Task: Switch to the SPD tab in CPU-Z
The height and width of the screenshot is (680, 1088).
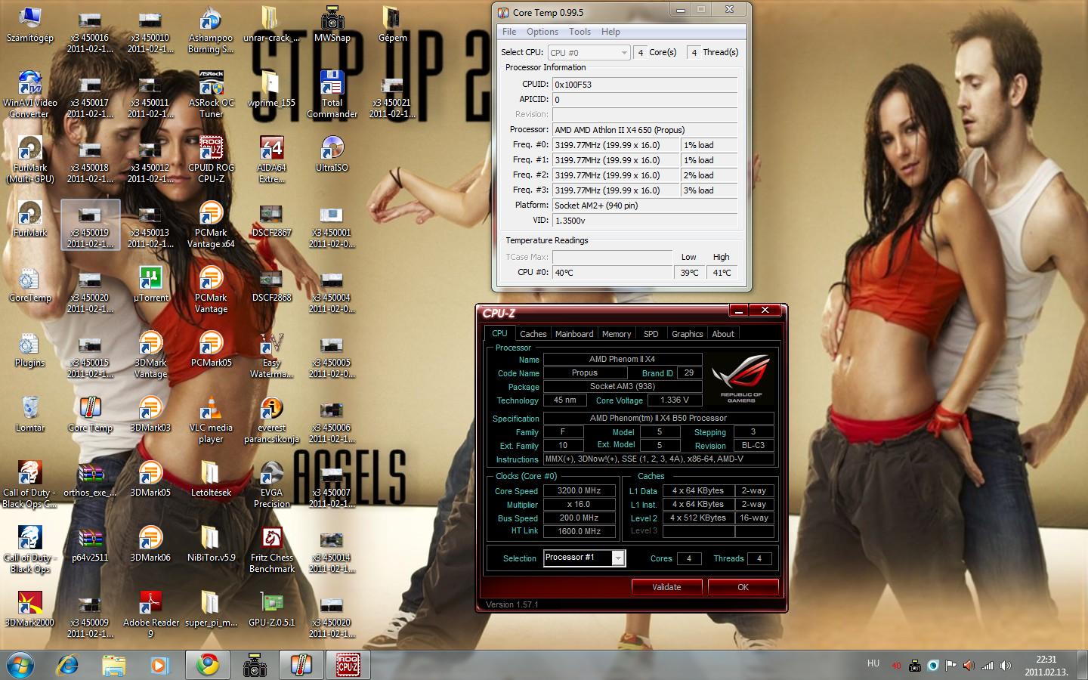Action: pos(651,334)
